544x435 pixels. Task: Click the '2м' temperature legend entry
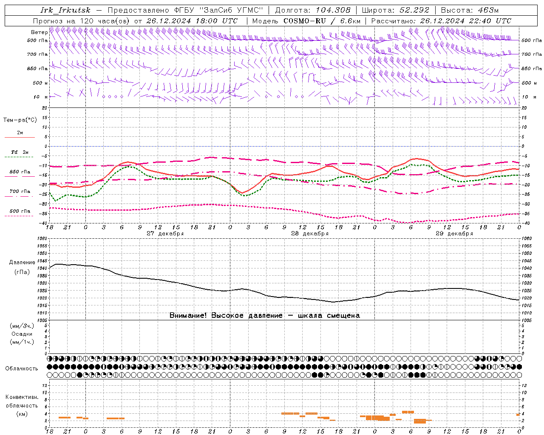tap(20, 133)
